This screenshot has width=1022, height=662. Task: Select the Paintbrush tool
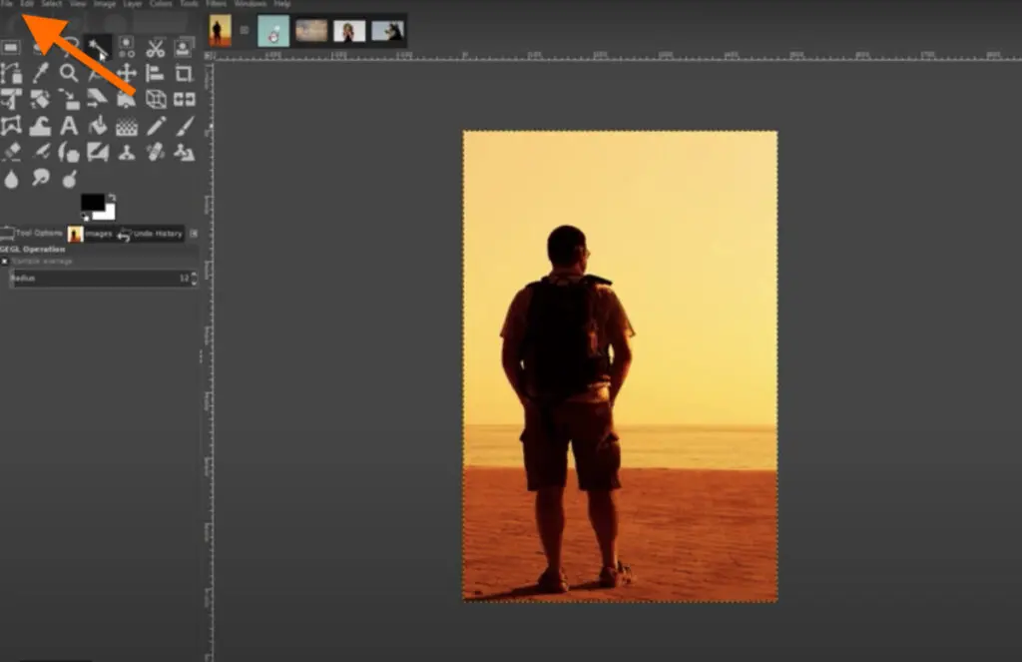(185, 126)
